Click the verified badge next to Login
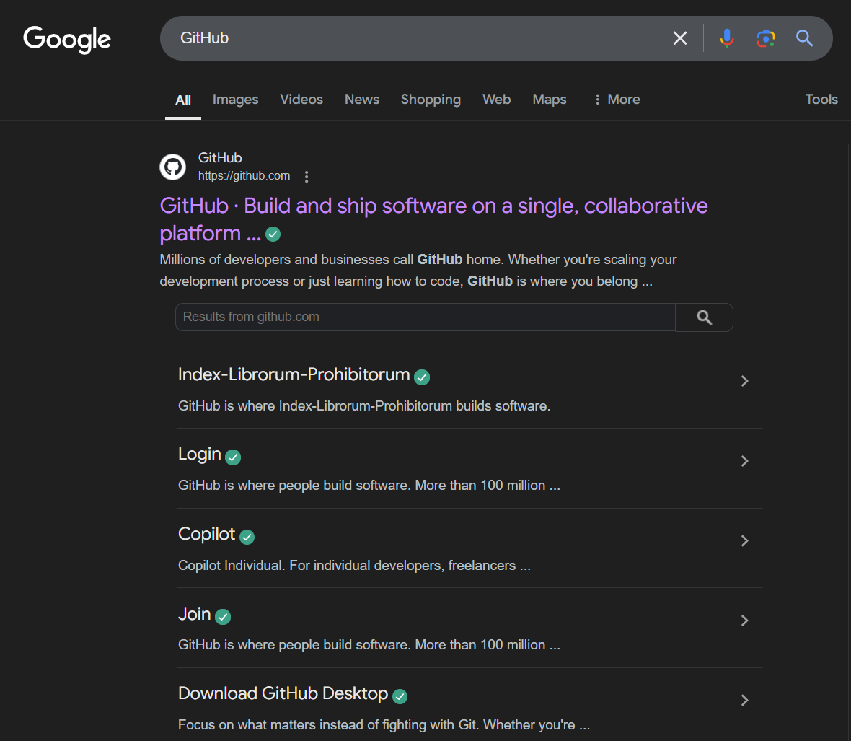Screen dimensions: 851x741 point(233,457)
